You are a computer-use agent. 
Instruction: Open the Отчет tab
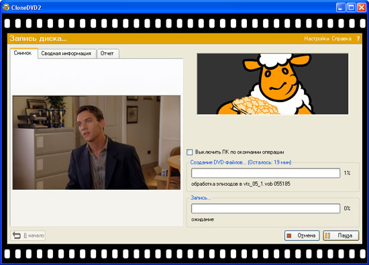point(108,54)
